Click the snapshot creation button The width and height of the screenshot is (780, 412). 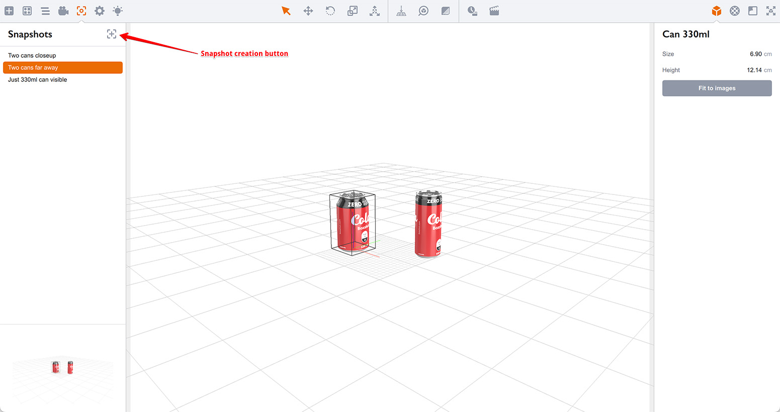tap(112, 34)
